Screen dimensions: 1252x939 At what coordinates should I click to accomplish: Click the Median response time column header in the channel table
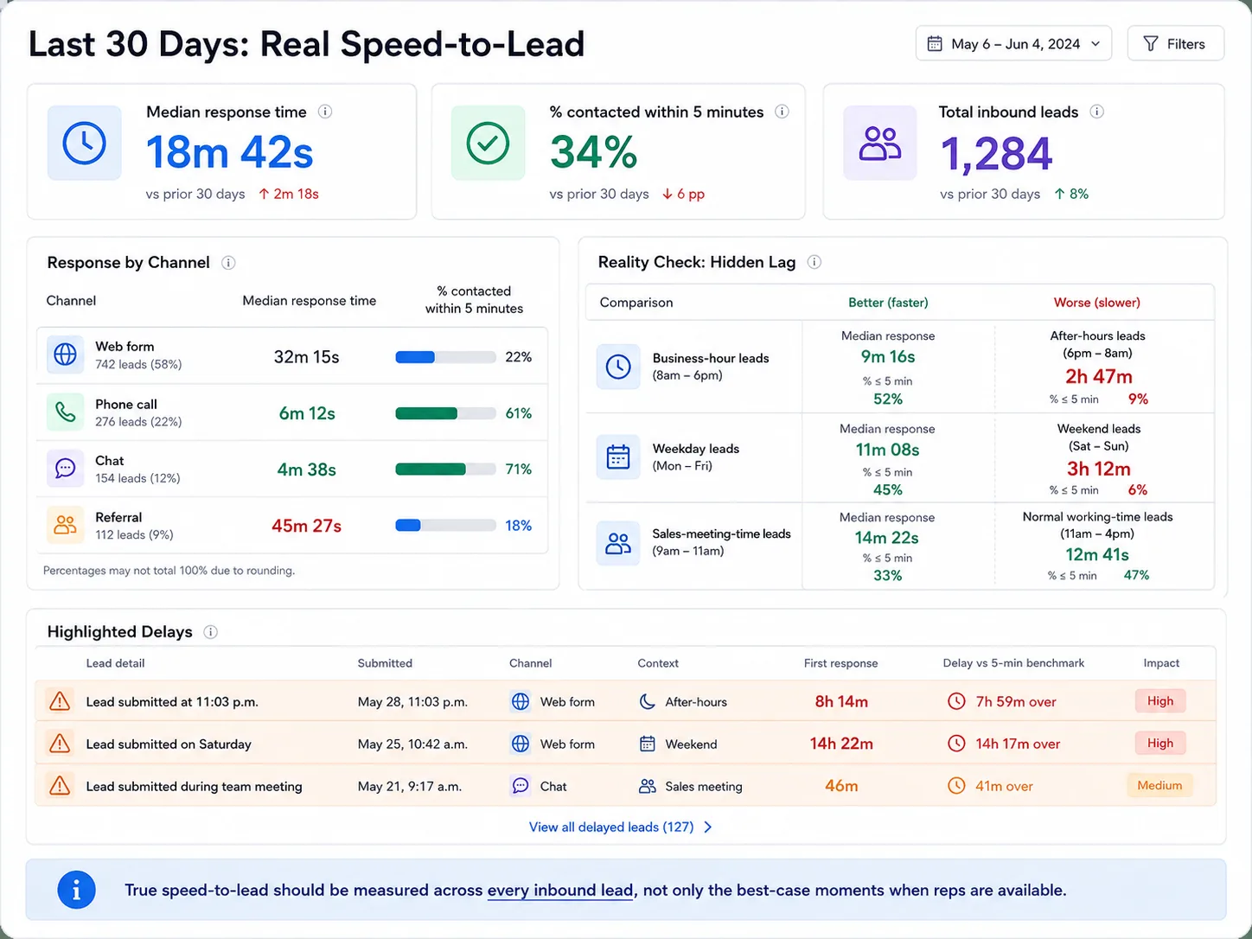click(310, 301)
